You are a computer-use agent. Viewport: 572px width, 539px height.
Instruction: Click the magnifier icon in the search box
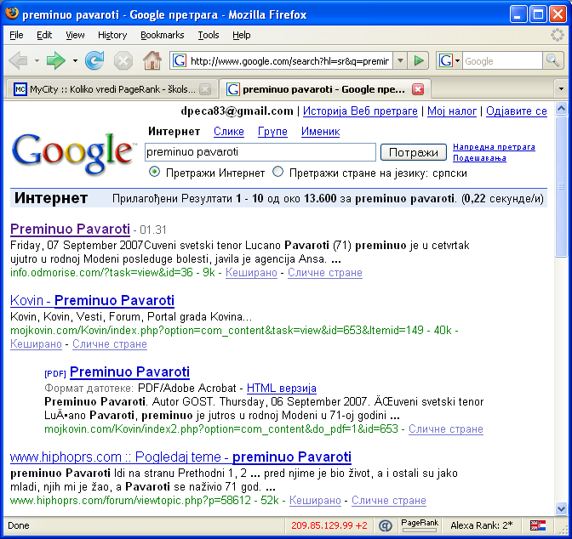pos(552,60)
